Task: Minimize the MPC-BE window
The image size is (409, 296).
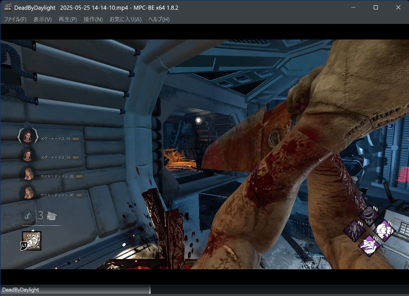Action: coord(353,8)
